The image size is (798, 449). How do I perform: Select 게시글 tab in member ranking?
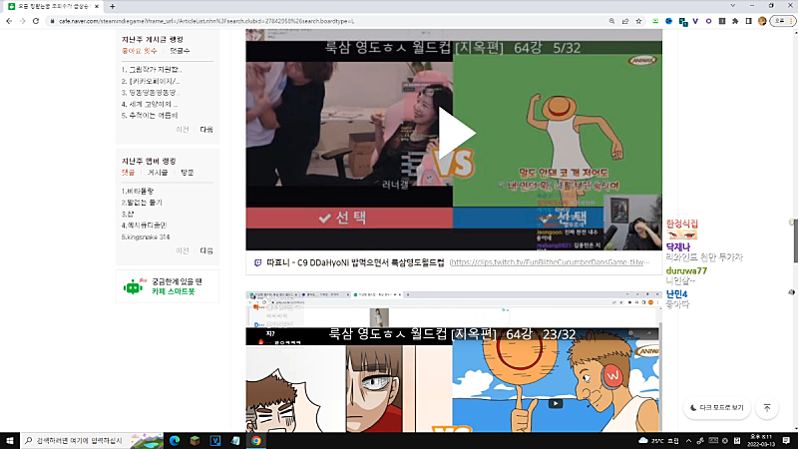[x=158, y=173]
